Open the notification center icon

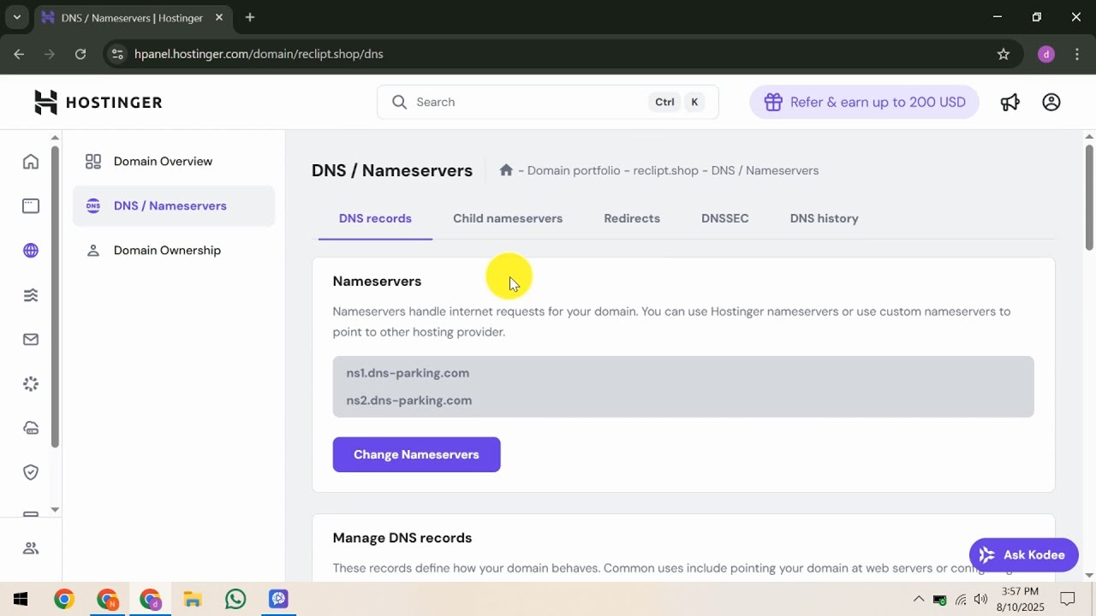pos(1068,599)
